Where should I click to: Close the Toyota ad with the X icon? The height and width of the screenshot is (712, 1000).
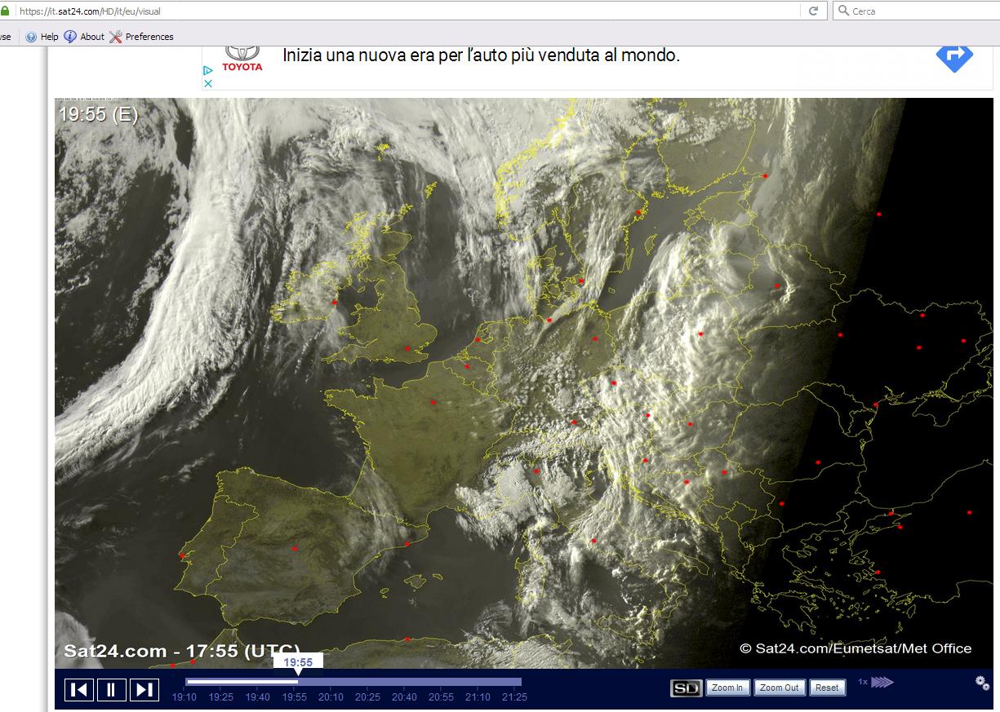click(x=208, y=83)
